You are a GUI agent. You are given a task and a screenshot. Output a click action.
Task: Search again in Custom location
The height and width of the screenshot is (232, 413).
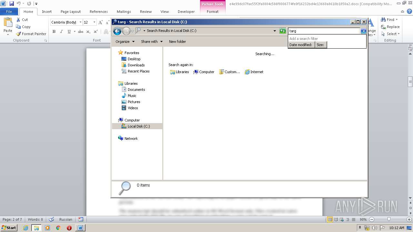229,72
